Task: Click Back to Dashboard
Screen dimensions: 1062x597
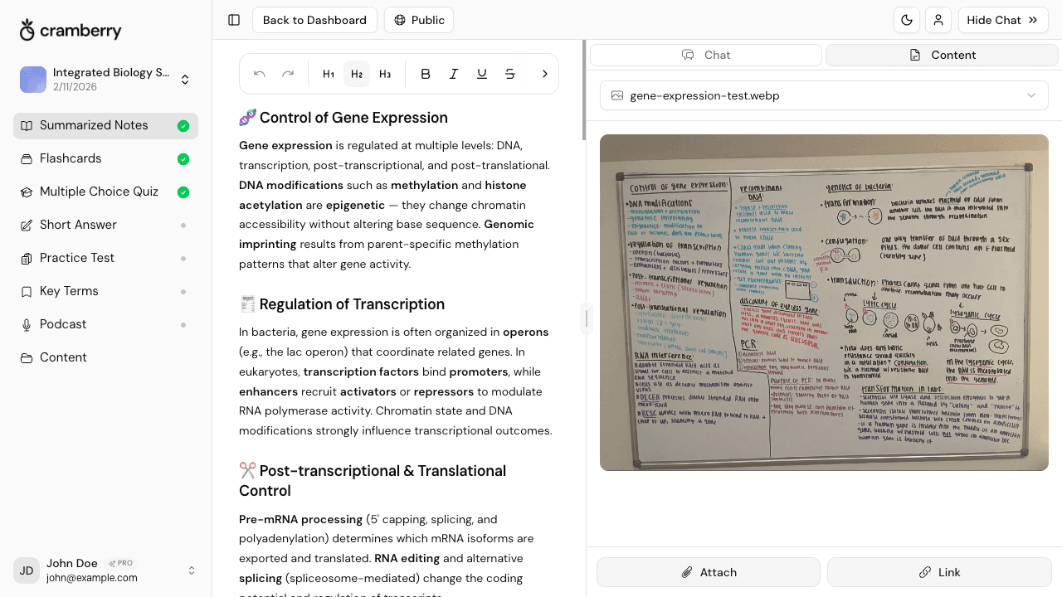Action: (x=314, y=20)
